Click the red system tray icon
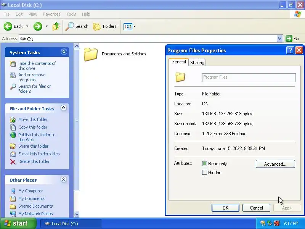Image resolution: width=305 pixels, height=229 pixels. point(277,223)
